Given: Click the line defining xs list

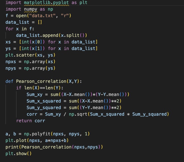Looking at the screenshot, I should [x=52, y=42].
